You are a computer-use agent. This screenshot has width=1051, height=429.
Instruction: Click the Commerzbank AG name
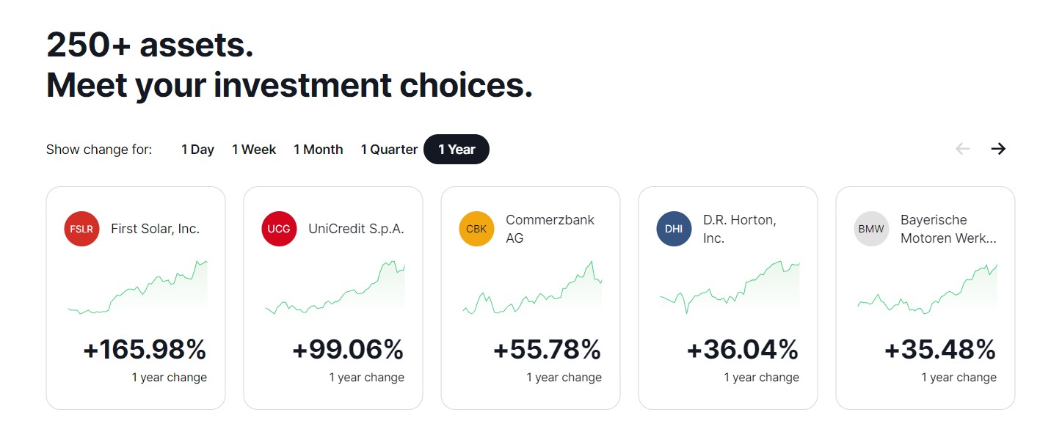[x=550, y=229]
